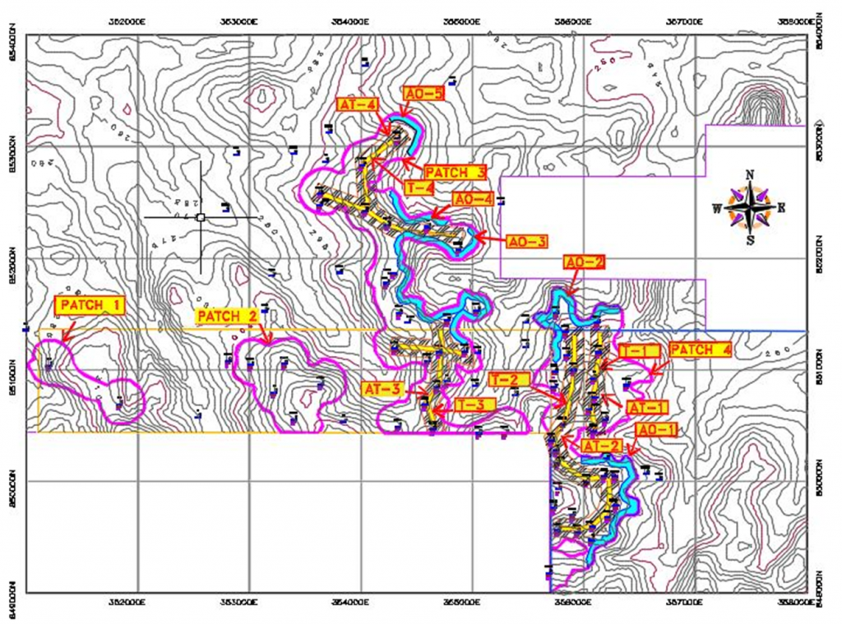
Task: Pick the PATCH 4 label tag
Action: pos(700,349)
